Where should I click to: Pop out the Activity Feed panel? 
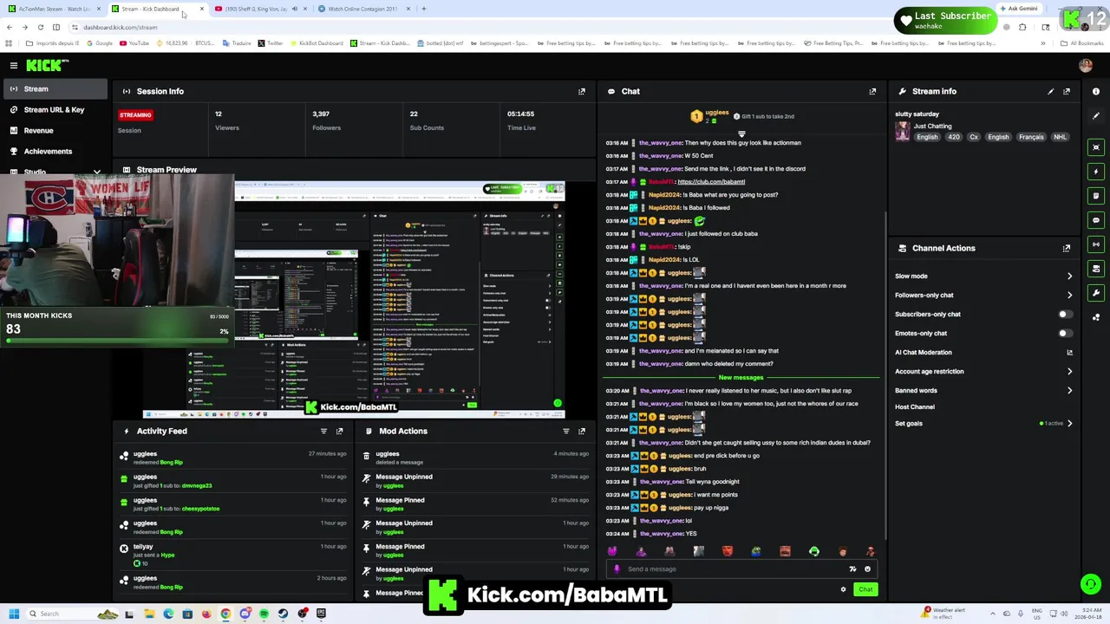(x=339, y=431)
